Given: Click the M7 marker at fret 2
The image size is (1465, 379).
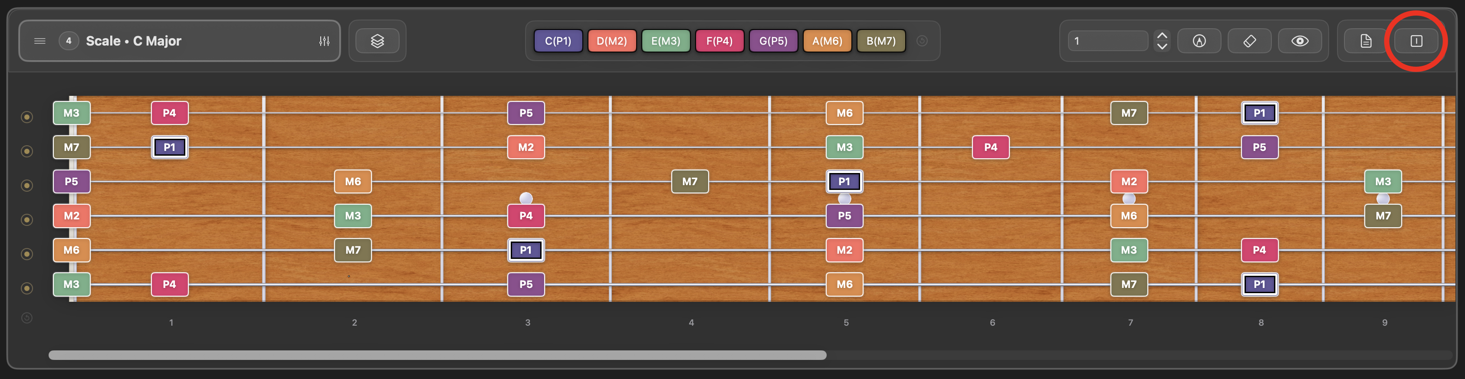Looking at the screenshot, I should coord(353,250).
